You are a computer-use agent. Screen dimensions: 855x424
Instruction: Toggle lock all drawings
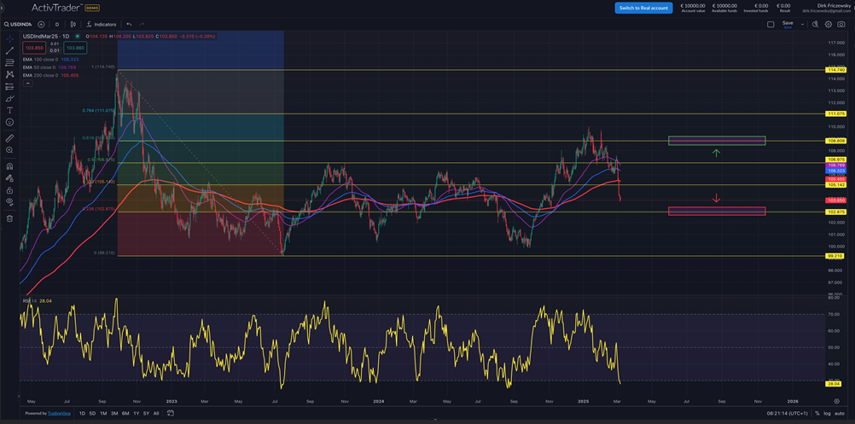[9, 191]
